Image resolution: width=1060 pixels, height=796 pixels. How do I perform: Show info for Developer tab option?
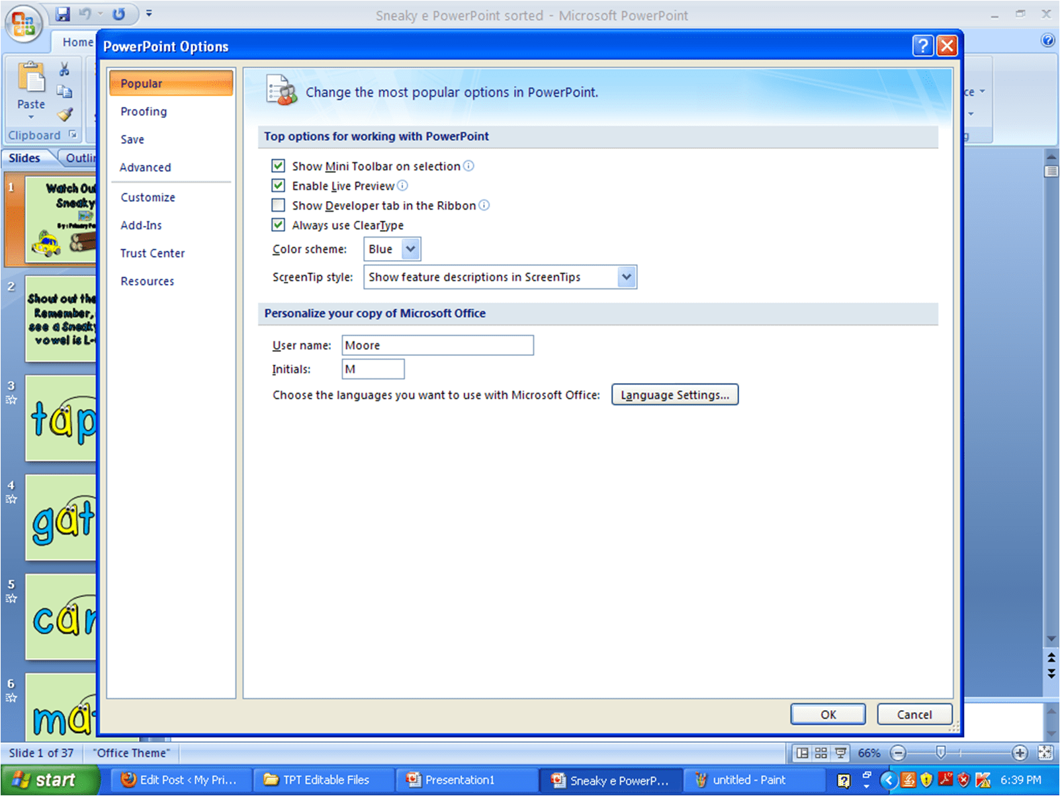(x=484, y=205)
